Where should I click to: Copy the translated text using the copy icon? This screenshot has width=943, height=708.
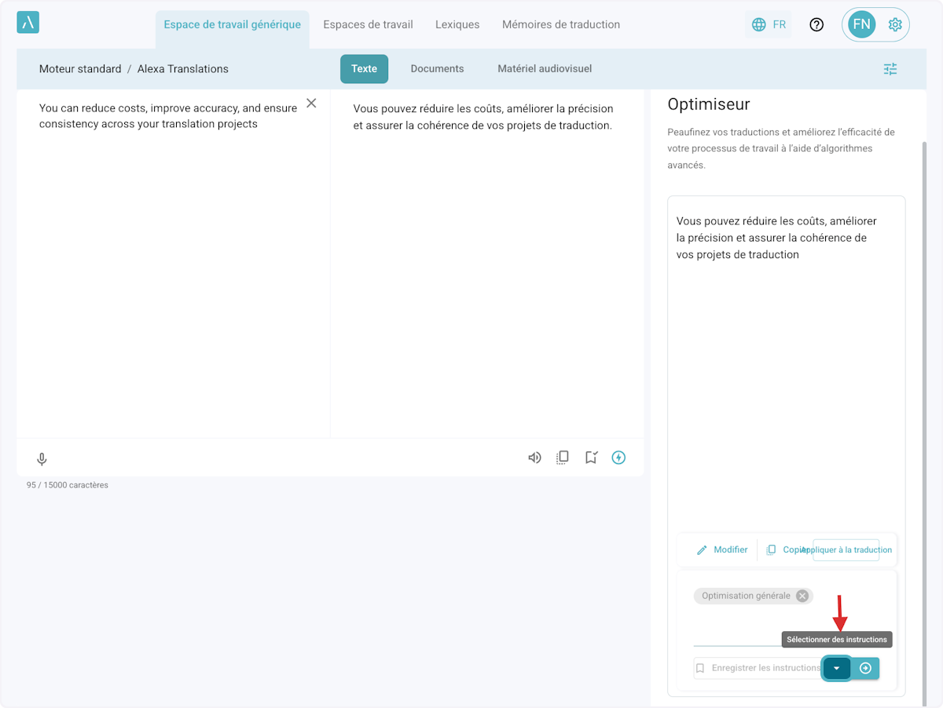[x=563, y=458]
